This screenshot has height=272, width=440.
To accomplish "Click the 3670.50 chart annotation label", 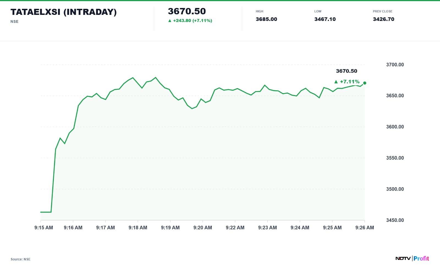I will (346, 71).
